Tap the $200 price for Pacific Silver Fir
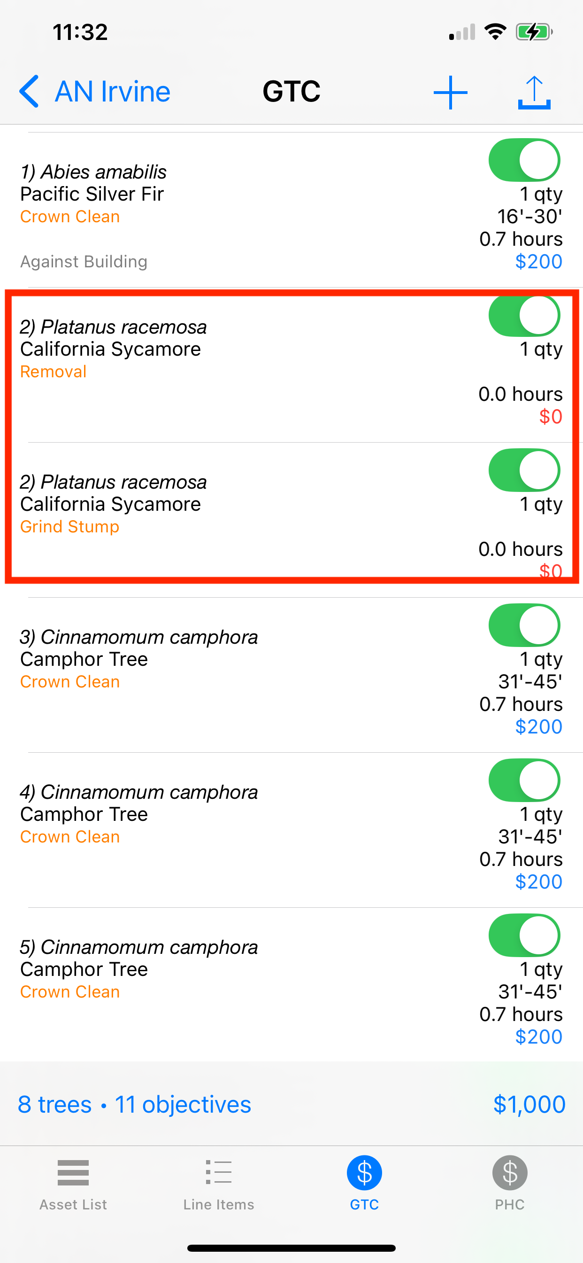 [x=538, y=261]
